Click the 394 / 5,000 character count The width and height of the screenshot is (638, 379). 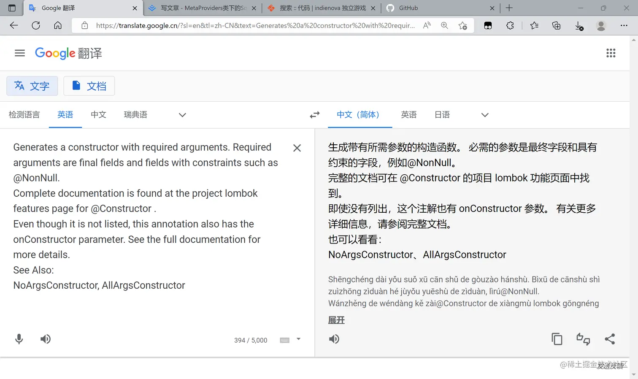pos(251,340)
